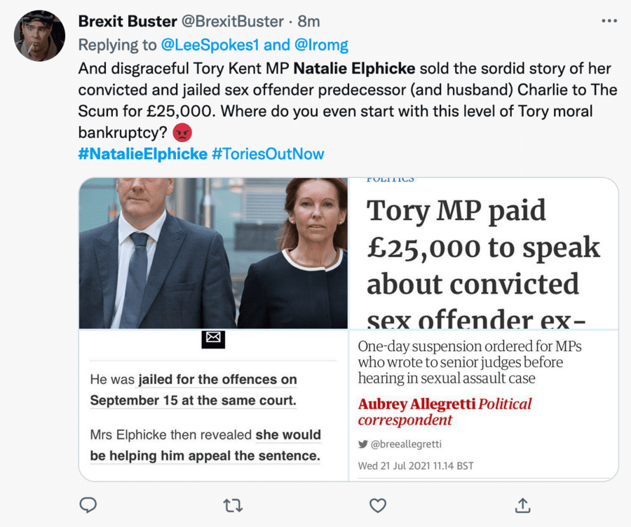Click the Twitter bird icon beside @breeallegretti
Viewport: 631px width, 527px height.
362,444
